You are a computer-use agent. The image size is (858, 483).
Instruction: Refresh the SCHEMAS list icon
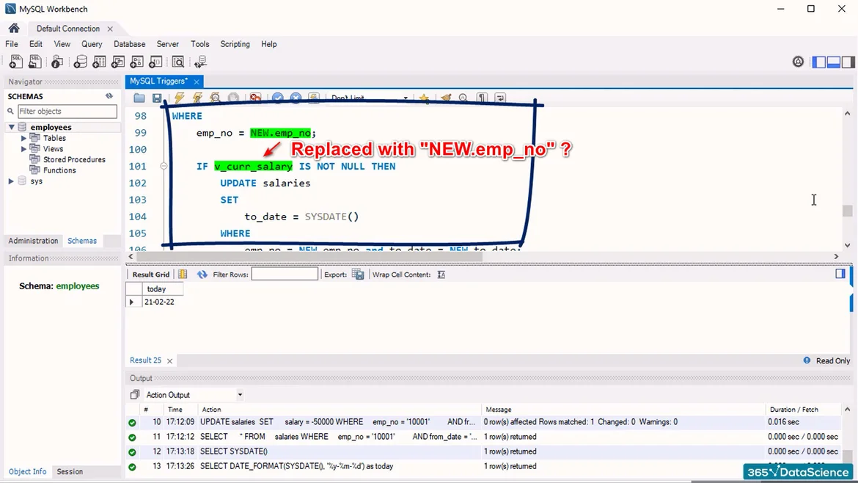click(109, 96)
